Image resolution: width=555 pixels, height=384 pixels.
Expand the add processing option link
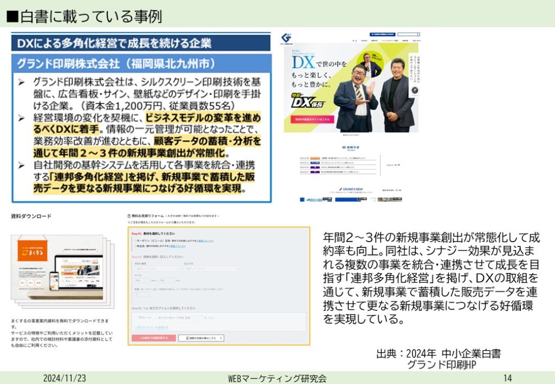tap(152, 328)
